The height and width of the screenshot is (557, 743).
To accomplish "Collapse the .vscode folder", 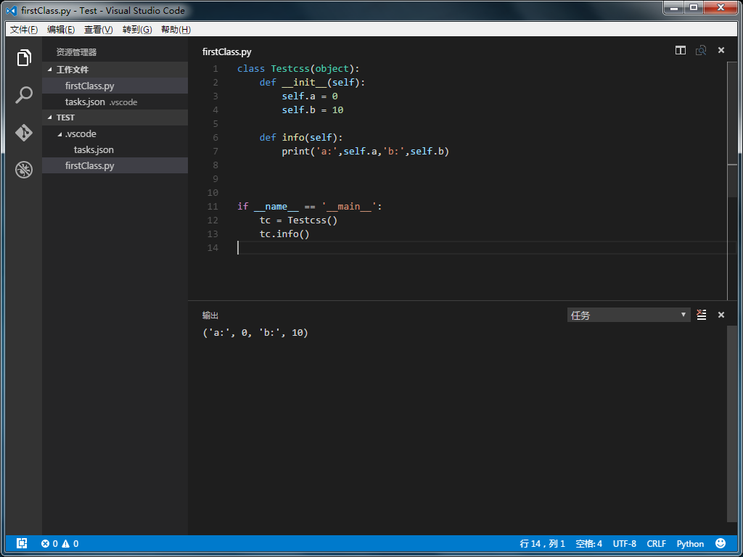I will [x=115, y=134].
